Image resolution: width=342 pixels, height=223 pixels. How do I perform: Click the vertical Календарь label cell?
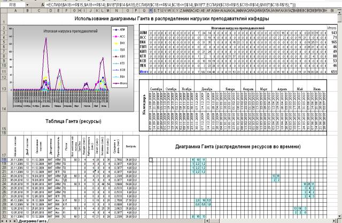[144, 105]
